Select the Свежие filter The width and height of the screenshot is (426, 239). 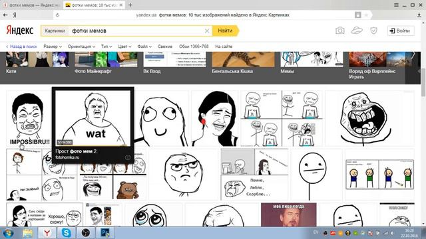[x=165, y=46]
